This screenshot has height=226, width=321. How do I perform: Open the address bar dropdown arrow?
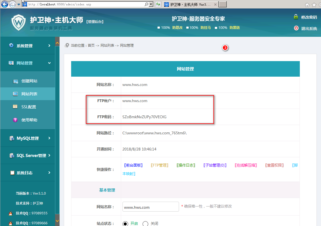click(151, 5)
